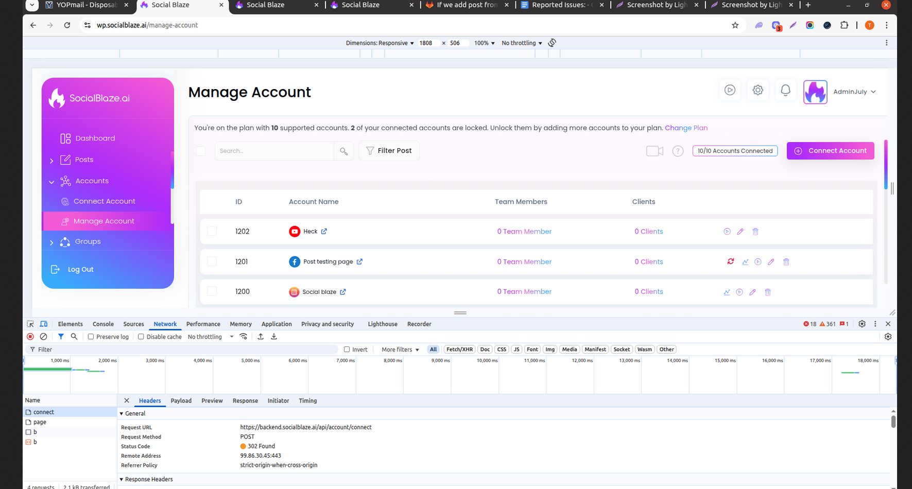This screenshot has width=912, height=489.
Task: Select the checkbox for account 1201
Action: (212, 261)
